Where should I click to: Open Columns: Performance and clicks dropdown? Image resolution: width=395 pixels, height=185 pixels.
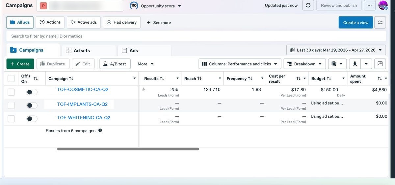click(240, 64)
